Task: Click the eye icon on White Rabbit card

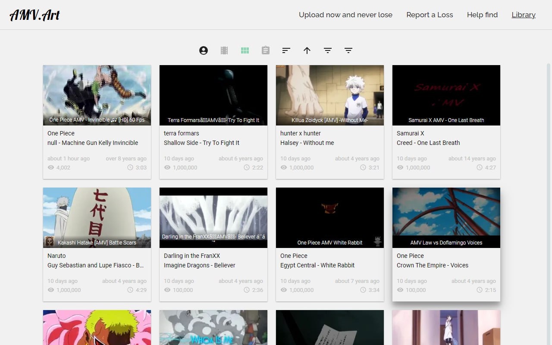Action: tap(284, 290)
